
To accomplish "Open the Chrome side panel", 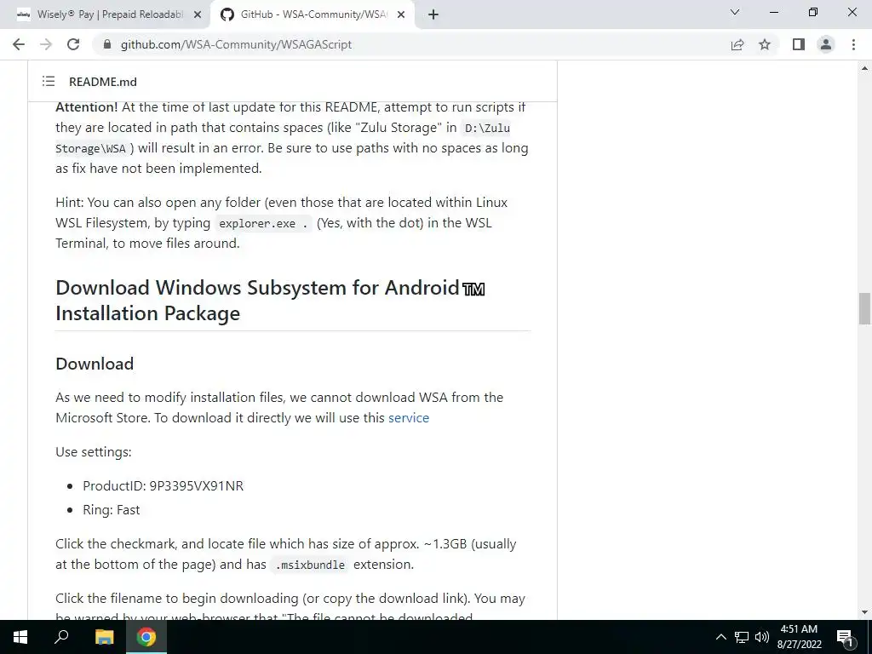I will [x=799, y=44].
